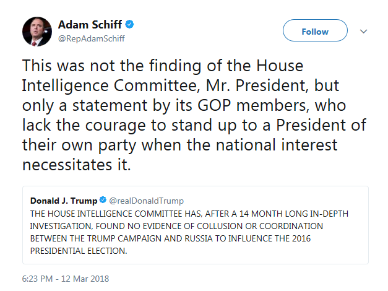Open Donald J. Trump's name in quoted tweet
The width and height of the screenshot is (388, 291).
pyautogui.click(x=64, y=201)
